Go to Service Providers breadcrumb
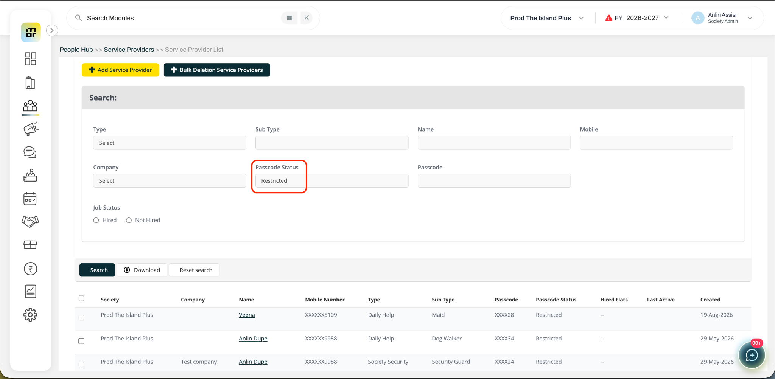775x379 pixels. click(x=129, y=50)
